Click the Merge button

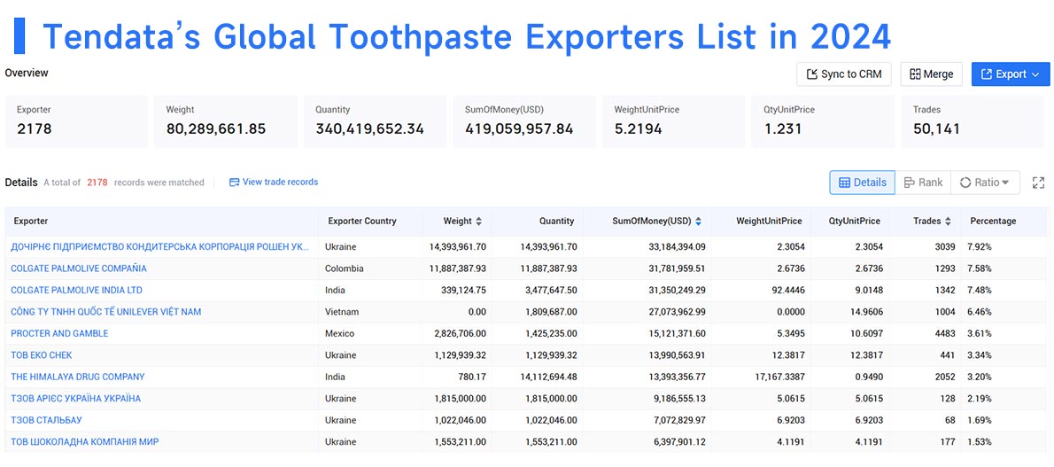932,74
